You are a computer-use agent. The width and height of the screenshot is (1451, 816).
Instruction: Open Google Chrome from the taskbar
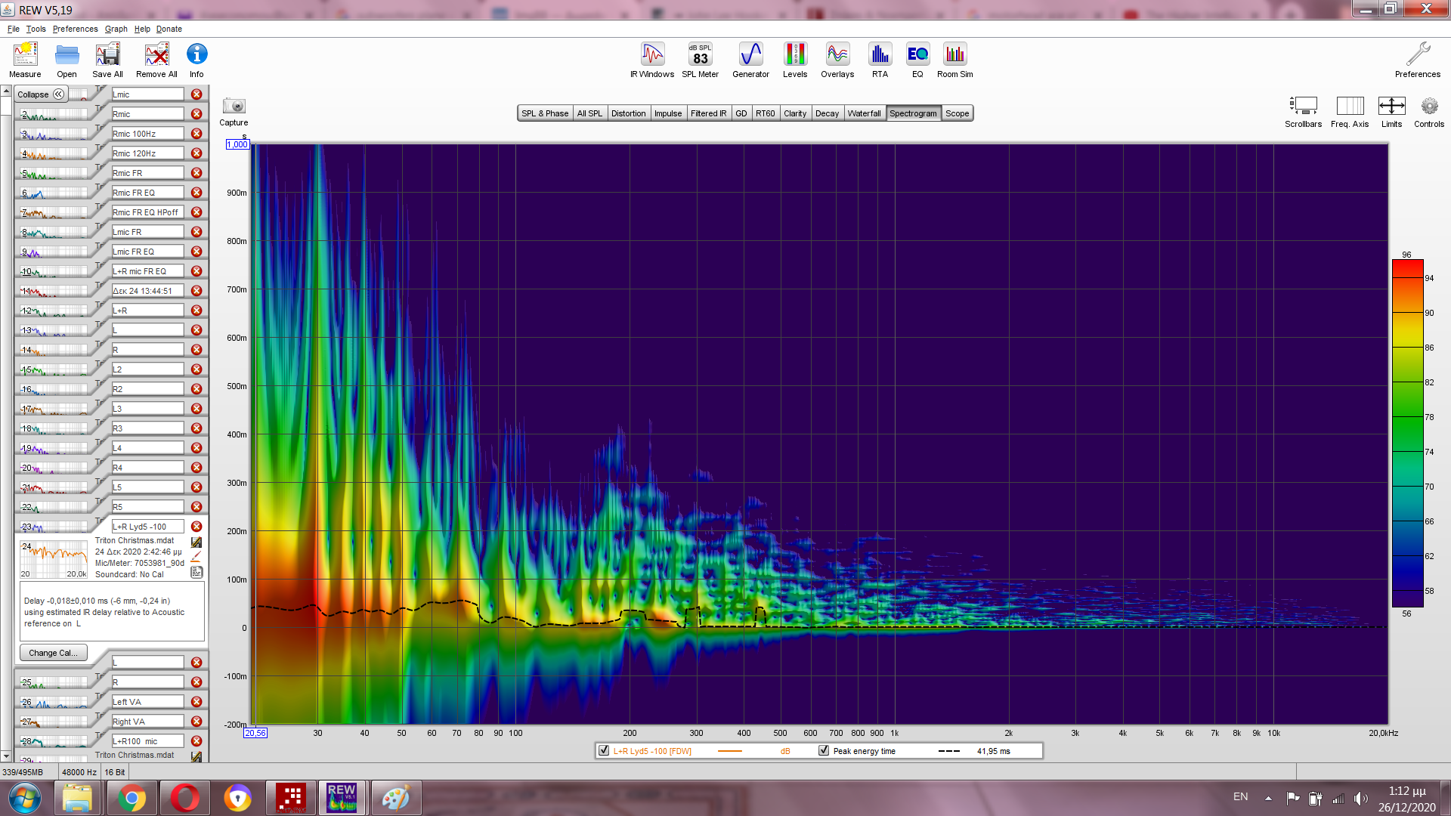[131, 798]
